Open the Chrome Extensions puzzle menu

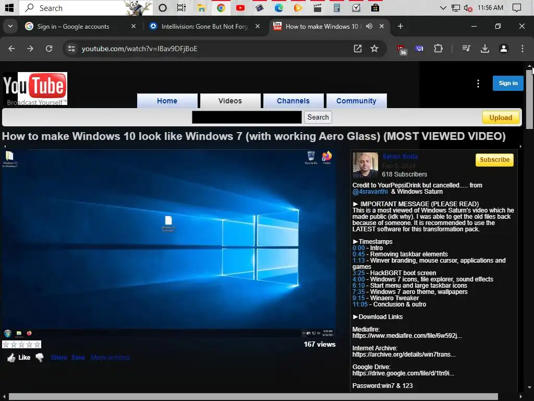(x=438, y=49)
